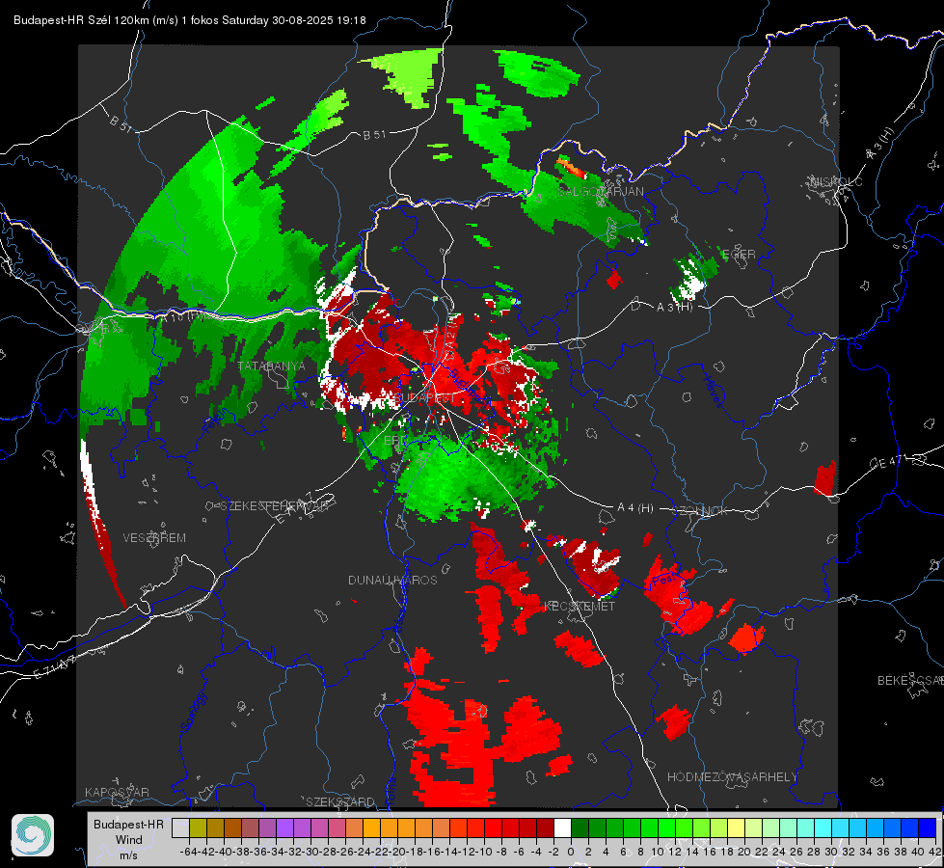
Task: Click the KECSKEMET city label
Action: coord(580,606)
